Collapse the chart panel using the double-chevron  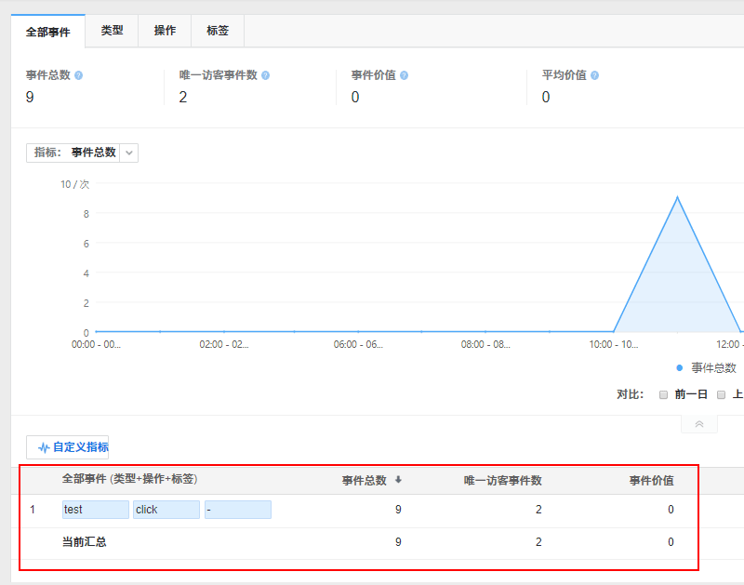698,423
